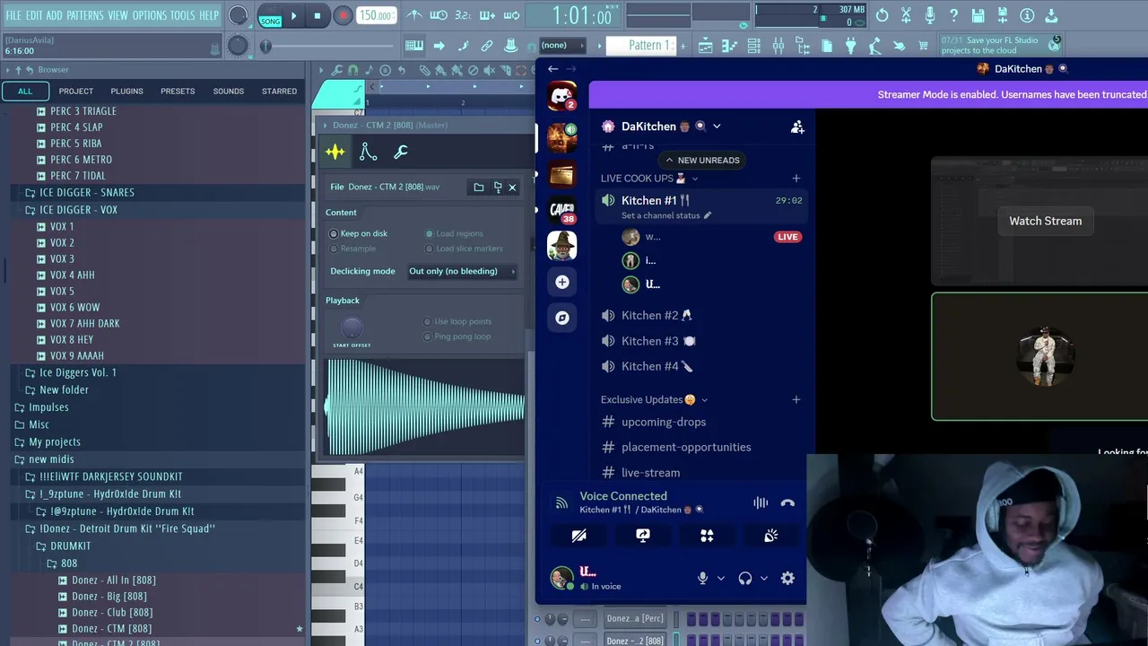The image size is (1148, 646).
Task: Enable the Resample option
Action: pos(334,249)
